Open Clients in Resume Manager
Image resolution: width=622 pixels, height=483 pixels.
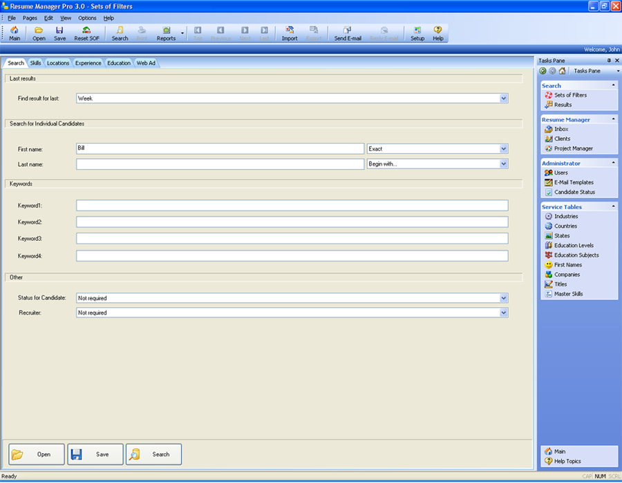point(557,139)
